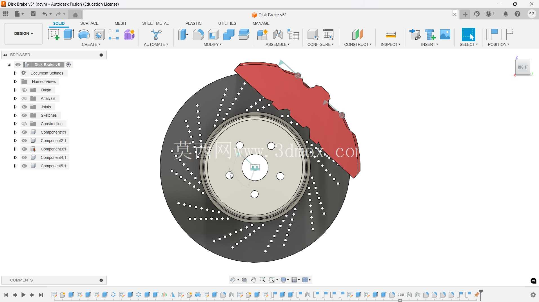Show the Analysis folder
The height and width of the screenshot is (302, 539).
(24, 98)
